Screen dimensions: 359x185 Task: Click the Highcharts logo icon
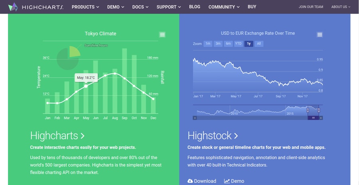(13, 7)
